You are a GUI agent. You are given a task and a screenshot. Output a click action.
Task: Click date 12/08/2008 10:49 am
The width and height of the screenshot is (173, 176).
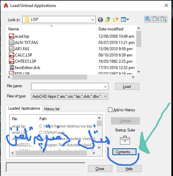point(116,36)
